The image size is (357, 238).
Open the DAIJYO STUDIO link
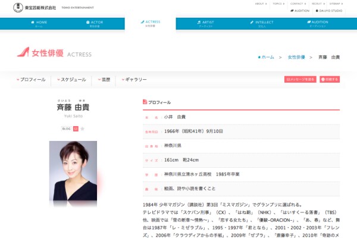(x=329, y=11)
